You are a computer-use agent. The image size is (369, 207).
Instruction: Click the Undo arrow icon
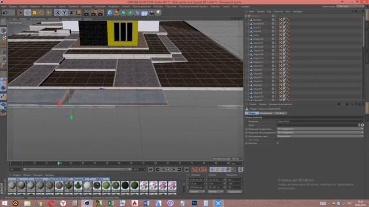pyautogui.click(x=5, y=13)
